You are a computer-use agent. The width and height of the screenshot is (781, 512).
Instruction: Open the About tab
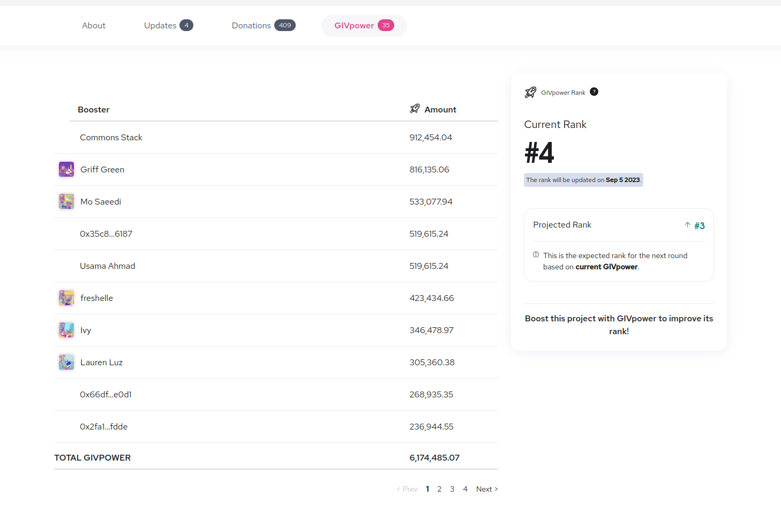94,26
